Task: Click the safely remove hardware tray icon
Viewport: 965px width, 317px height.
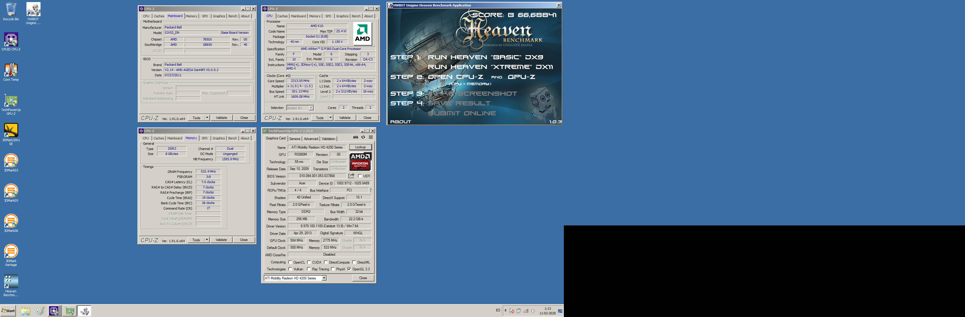Action: [519, 311]
